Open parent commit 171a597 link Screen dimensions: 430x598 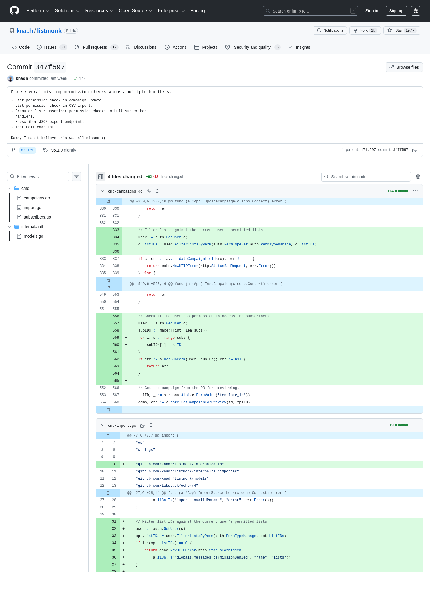[368, 150]
